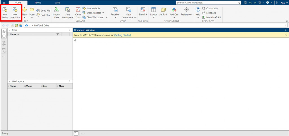Image resolution: width=289 pixels, height=136 pixels.
Task: Expand the Clear Commands dropdown arrow
Action: click(x=135, y=18)
